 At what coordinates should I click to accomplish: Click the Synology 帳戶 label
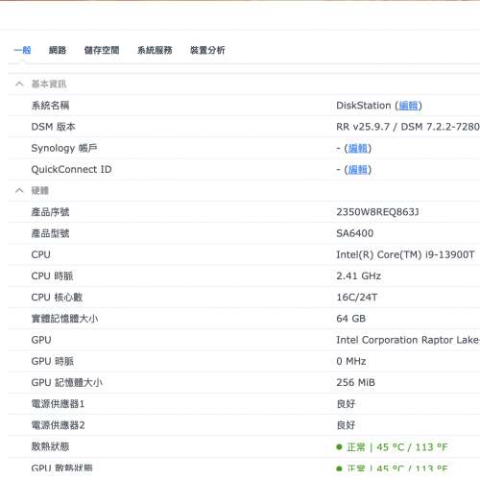[x=64, y=148]
